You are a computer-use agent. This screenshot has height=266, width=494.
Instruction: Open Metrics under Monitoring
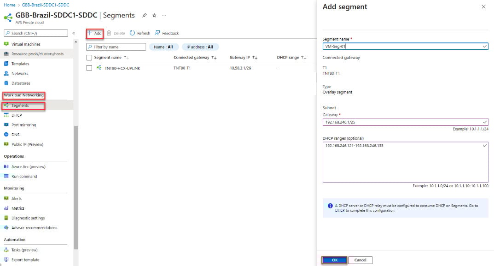[x=18, y=208]
